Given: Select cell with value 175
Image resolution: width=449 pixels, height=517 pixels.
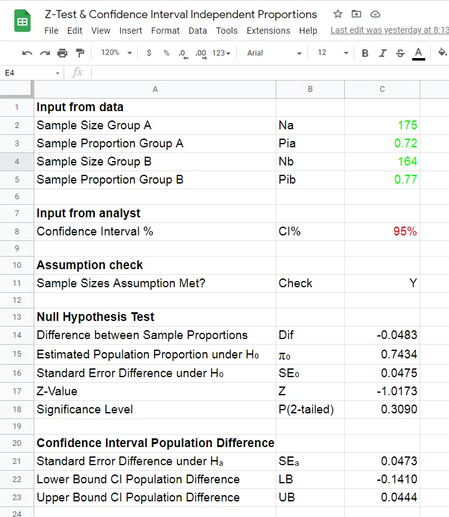Looking at the screenshot, I should [x=382, y=126].
